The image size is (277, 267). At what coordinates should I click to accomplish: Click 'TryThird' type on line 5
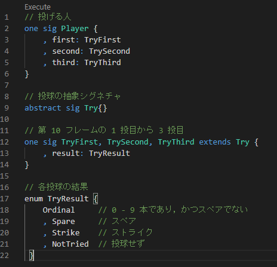[103, 63]
